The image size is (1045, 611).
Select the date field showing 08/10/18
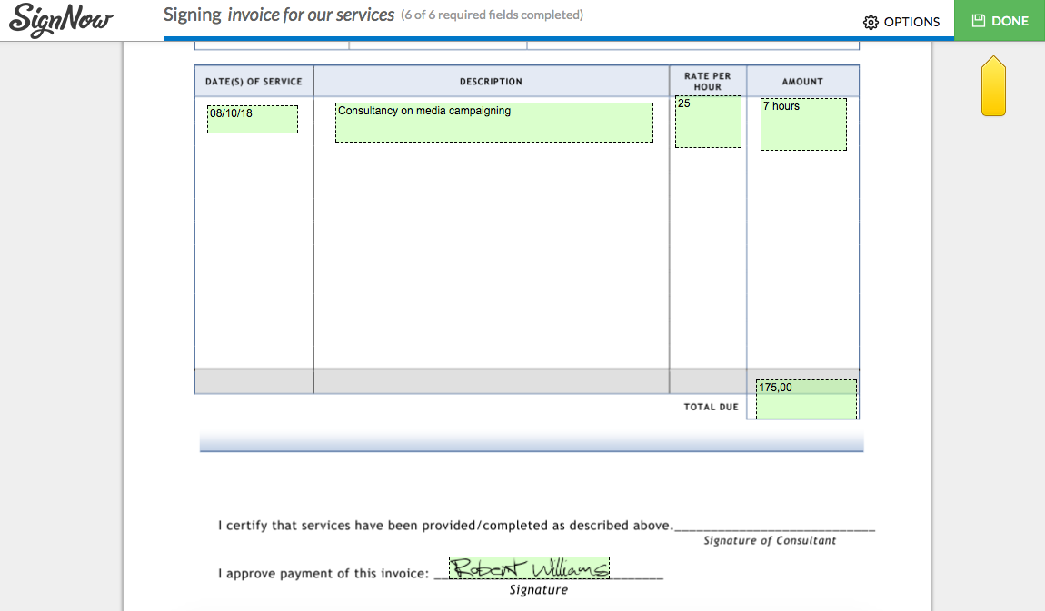(253, 119)
